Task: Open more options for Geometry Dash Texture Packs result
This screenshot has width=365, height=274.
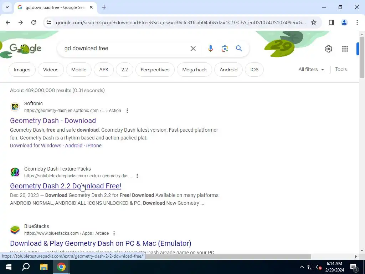Action: [137, 176]
